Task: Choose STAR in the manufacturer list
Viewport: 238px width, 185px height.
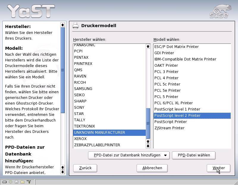Action: 109,114
